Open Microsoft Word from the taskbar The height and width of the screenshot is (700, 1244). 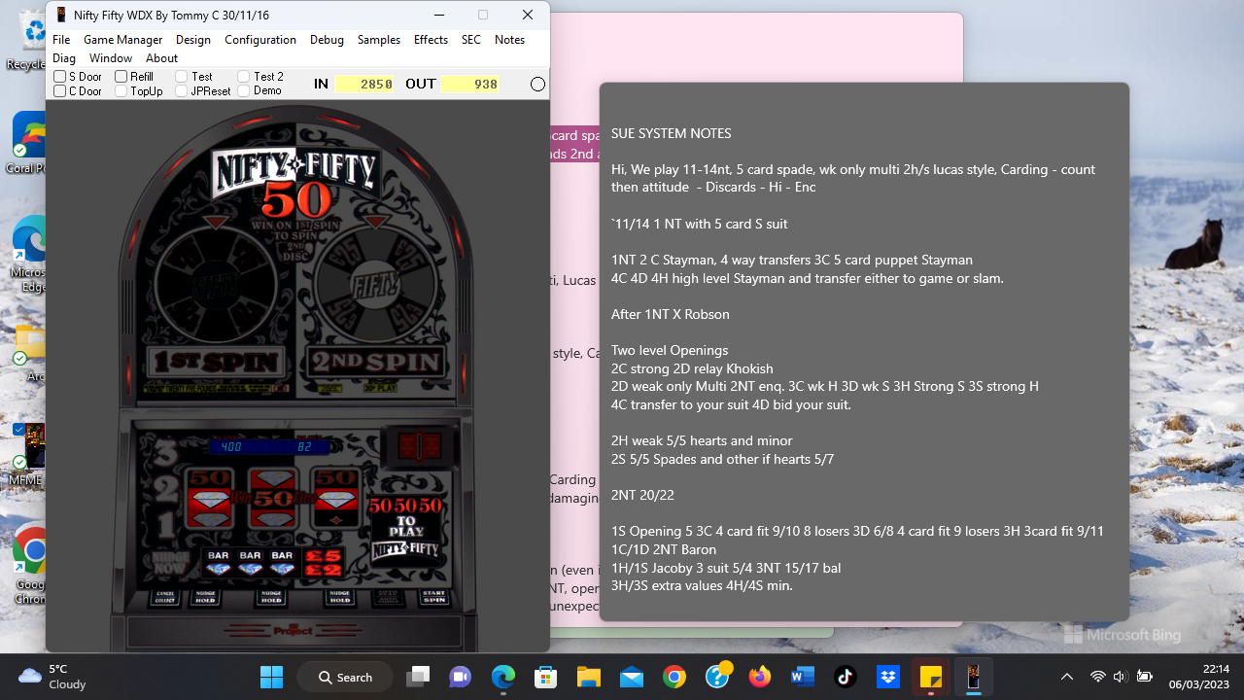(803, 678)
